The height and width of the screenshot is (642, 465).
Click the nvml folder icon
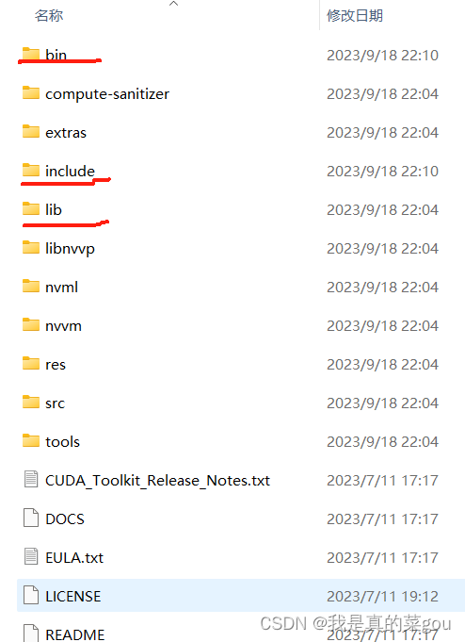click(31, 287)
